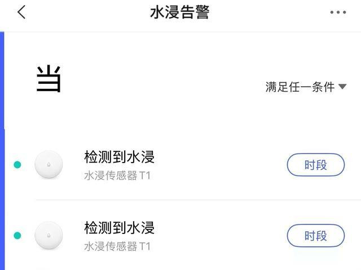Click the divider line between the two conditions
The height and width of the screenshot is (270, 361).
[x=199, y=200]
